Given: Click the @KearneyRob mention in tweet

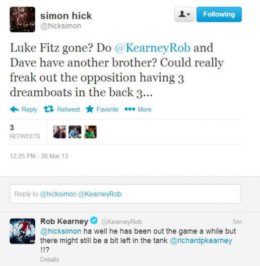Looking at the screenshot, I should click(153, 48).
